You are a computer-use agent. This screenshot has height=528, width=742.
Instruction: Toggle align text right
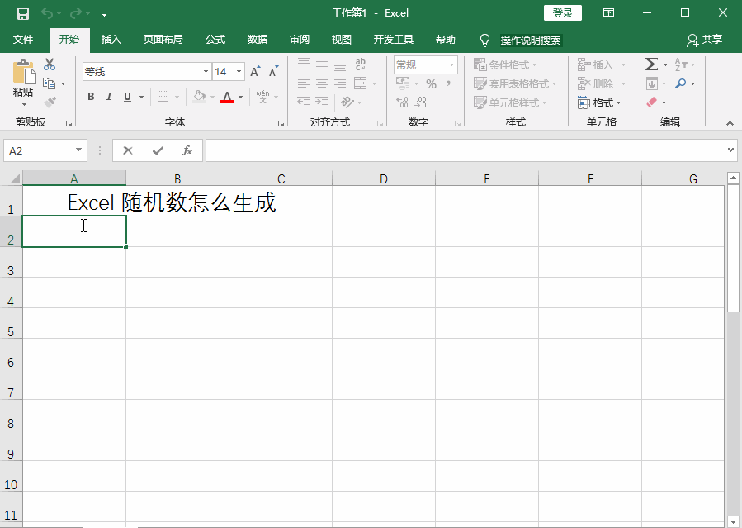pyautogui.click(x=340, y=83)
